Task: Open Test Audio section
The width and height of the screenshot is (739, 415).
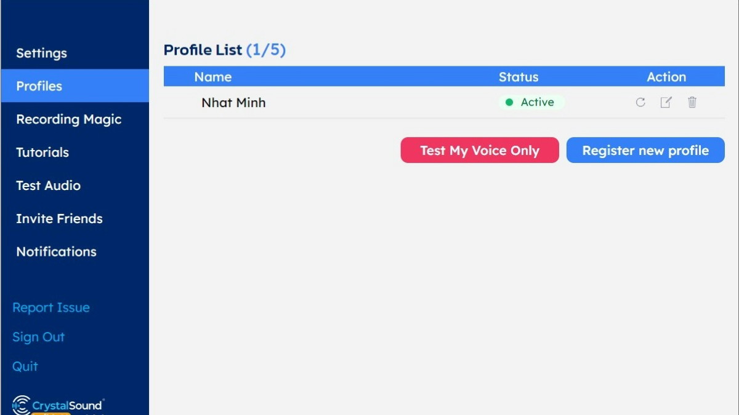Action: pos(48,186)
